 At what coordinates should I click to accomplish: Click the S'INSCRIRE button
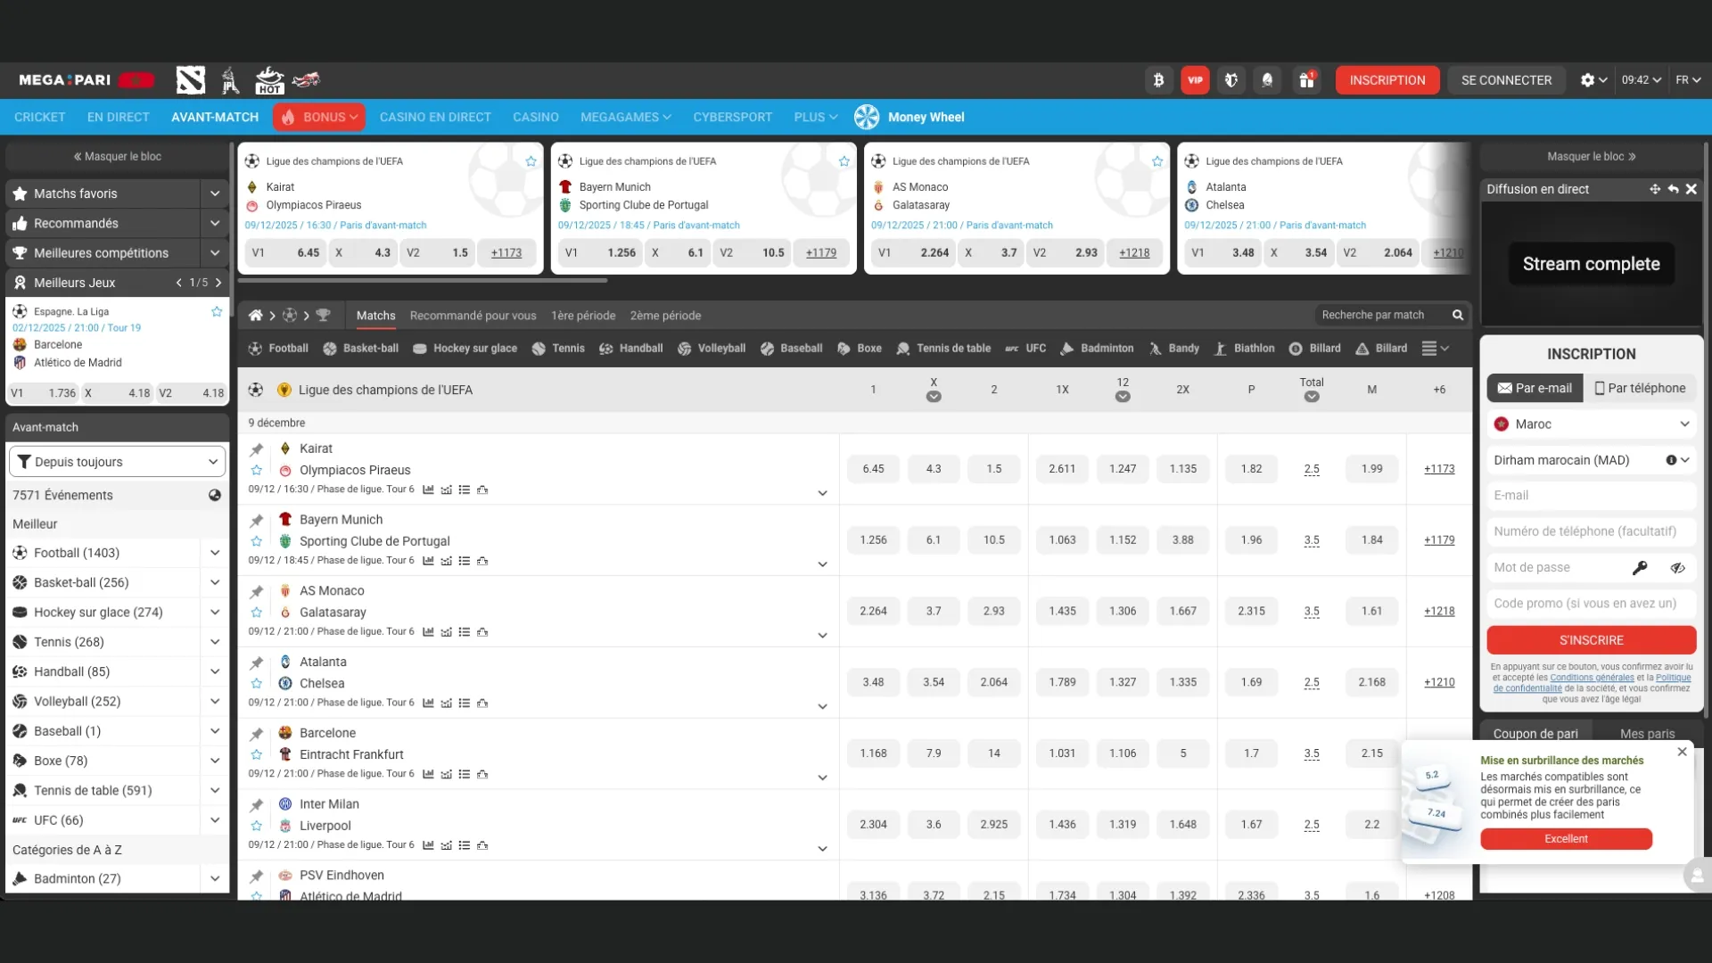point(1591,640)
